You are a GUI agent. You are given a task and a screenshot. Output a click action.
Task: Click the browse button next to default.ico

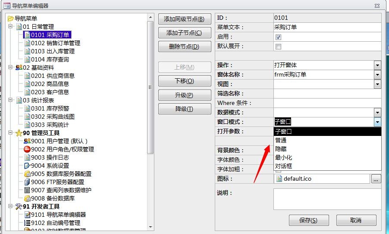coord(376,179)
